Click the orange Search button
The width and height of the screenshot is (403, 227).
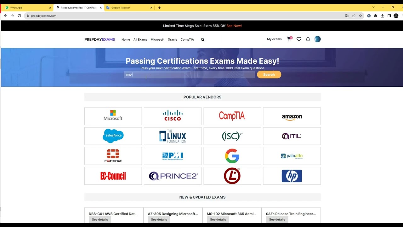click(x=269, y=75)
